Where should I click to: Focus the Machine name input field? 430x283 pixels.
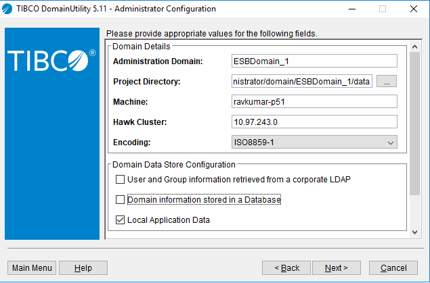[314, 102]
